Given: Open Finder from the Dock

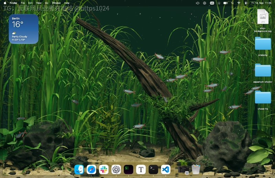Looking at the screenshot, I should click(79, 169).
